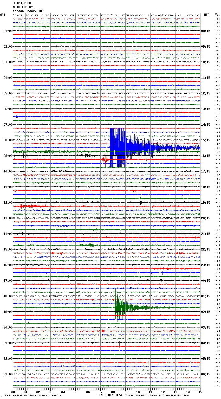Click the 06:15 UTC time label
Viewport: 221px width, 399px height.
tap(206, 374)
